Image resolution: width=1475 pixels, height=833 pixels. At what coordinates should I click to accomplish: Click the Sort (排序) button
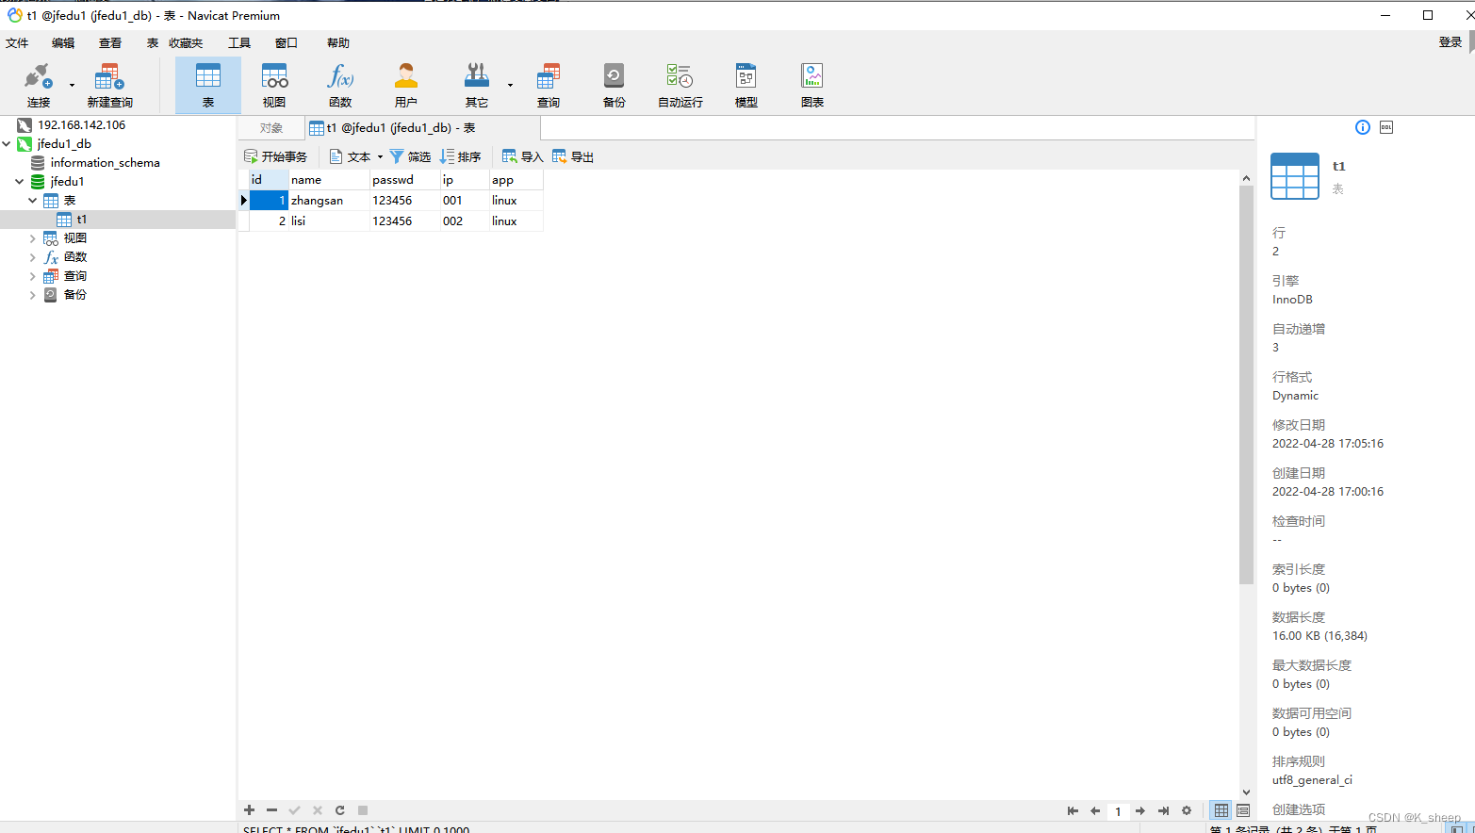click(461, 157)
